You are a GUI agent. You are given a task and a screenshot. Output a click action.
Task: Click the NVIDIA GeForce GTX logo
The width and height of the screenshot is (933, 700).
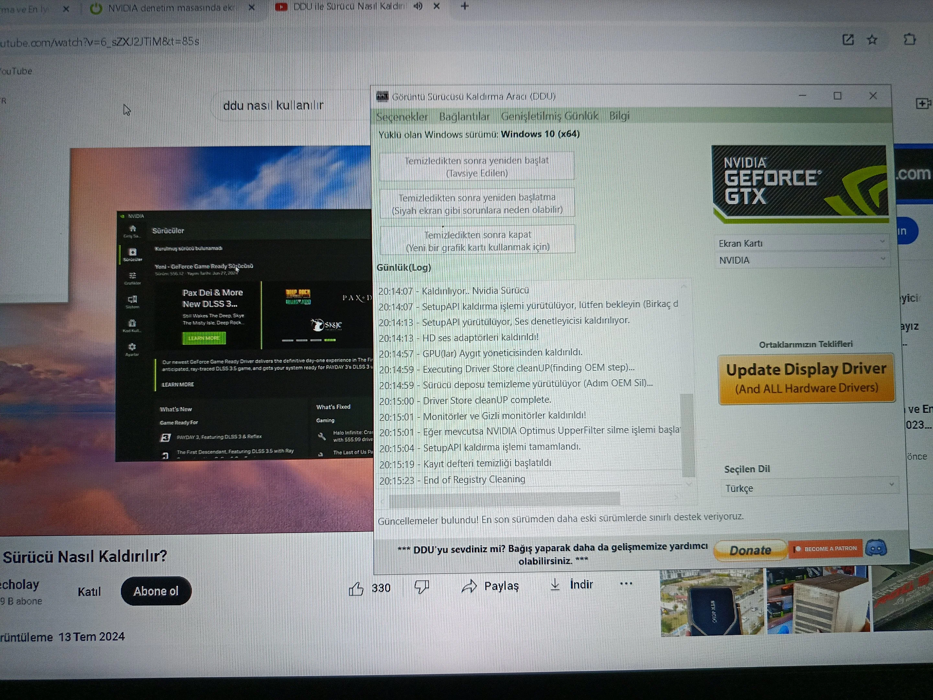800,184
